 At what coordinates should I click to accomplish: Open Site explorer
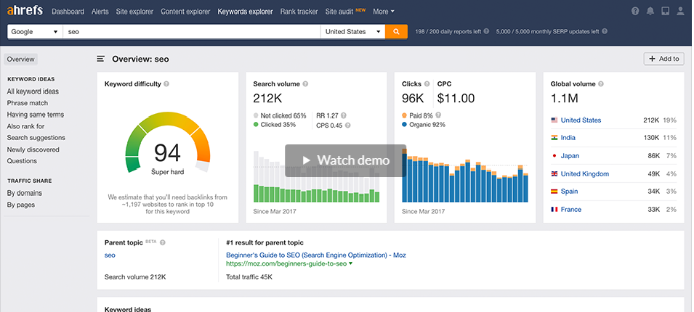point(134,12)
